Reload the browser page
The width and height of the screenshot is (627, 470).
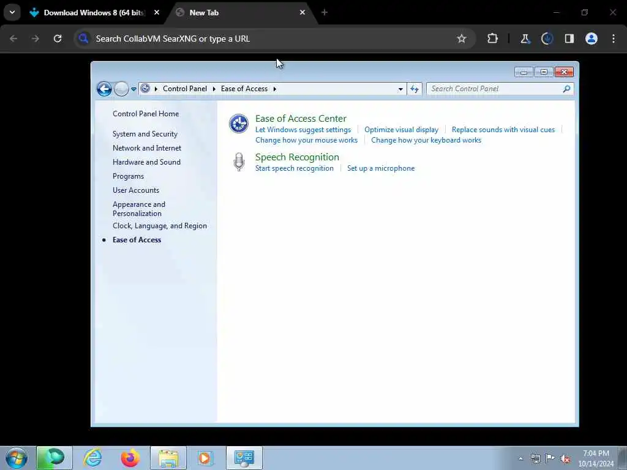pyautogui.click(x=58, y=39)
